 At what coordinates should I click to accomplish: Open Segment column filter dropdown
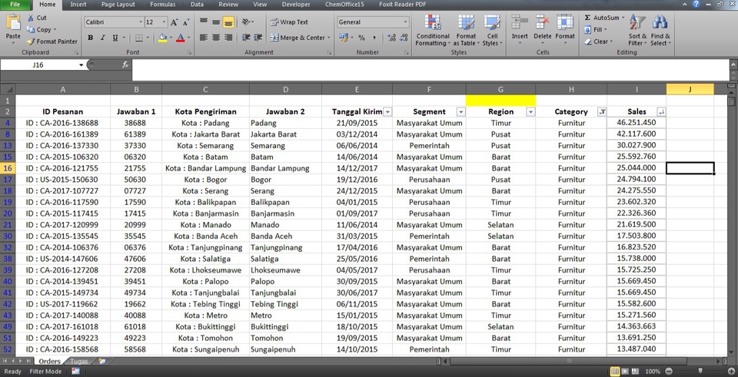[x=460, y=112]
